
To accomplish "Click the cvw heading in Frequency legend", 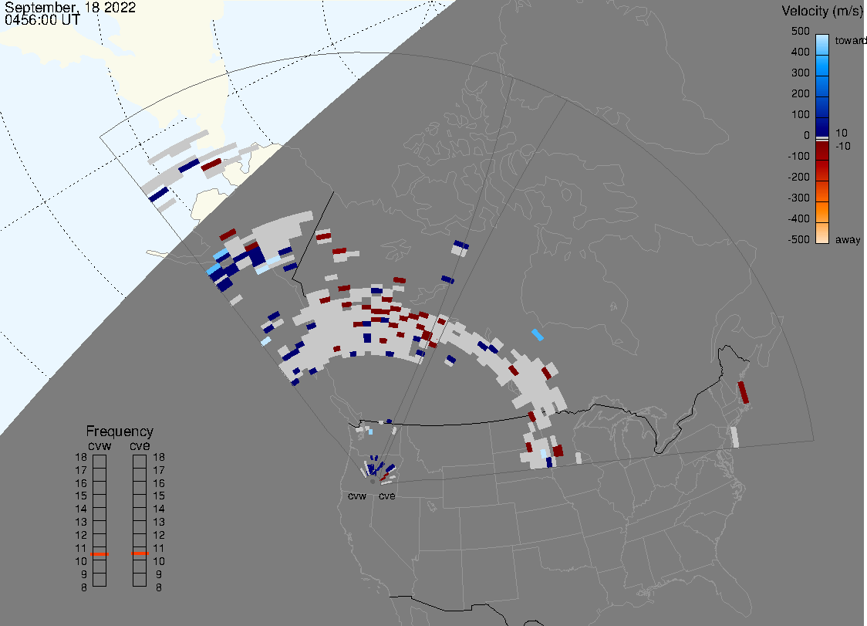I will tap(100, 445).
